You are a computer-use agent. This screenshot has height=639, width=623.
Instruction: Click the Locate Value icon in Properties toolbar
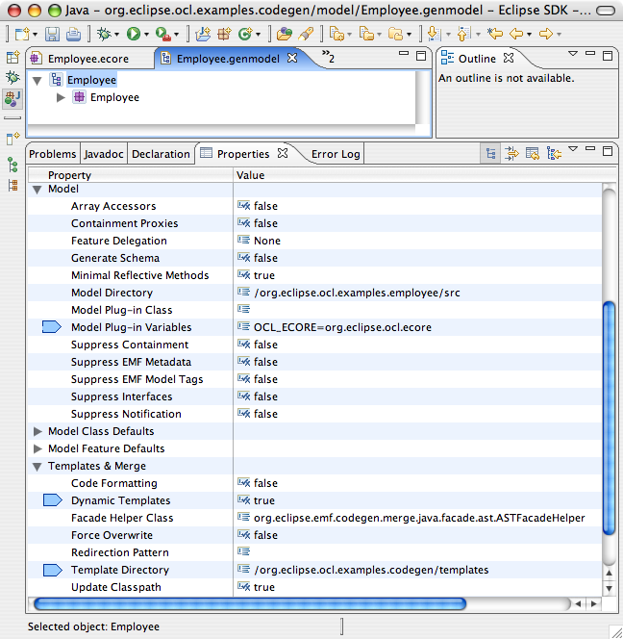tap(554, 154)
